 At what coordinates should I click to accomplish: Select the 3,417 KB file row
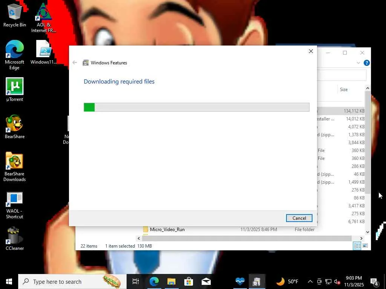pos(341,206)
